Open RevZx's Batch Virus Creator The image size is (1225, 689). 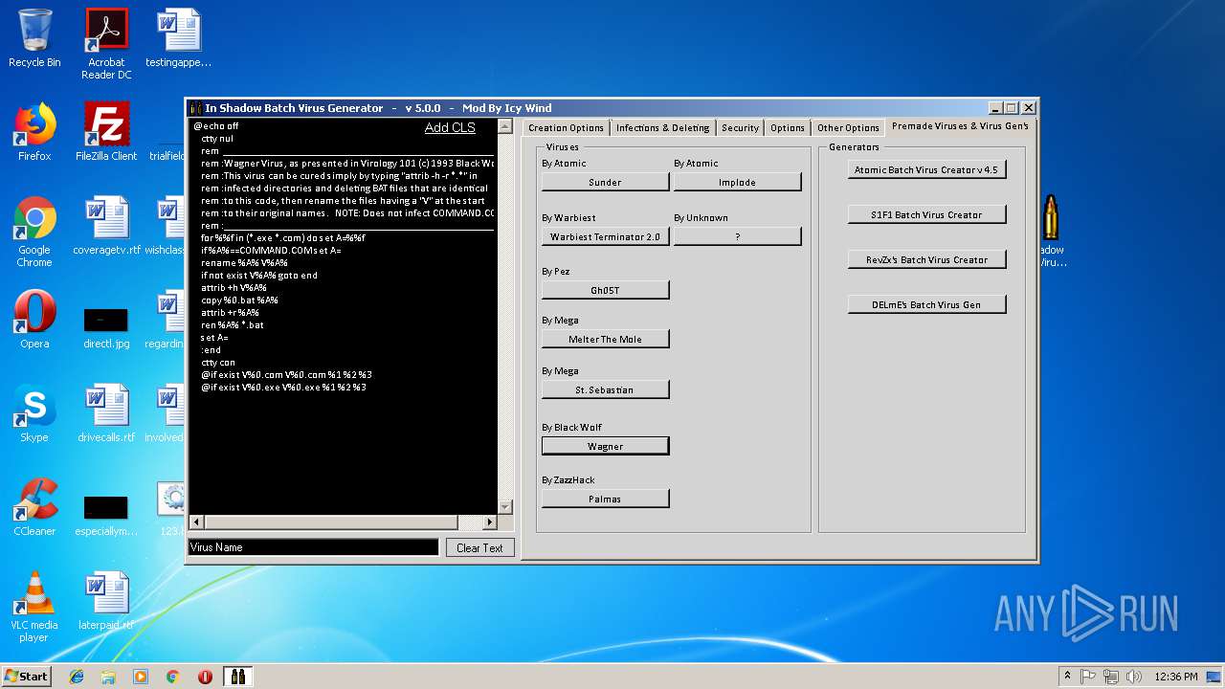pyautogui.click(x=926, y=259)
